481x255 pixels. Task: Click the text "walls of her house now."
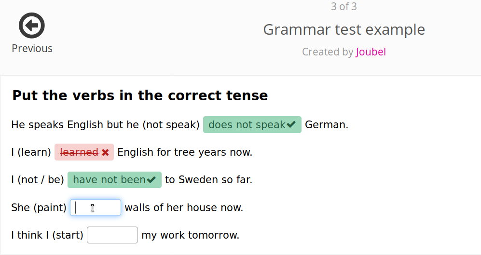(184, 208)
